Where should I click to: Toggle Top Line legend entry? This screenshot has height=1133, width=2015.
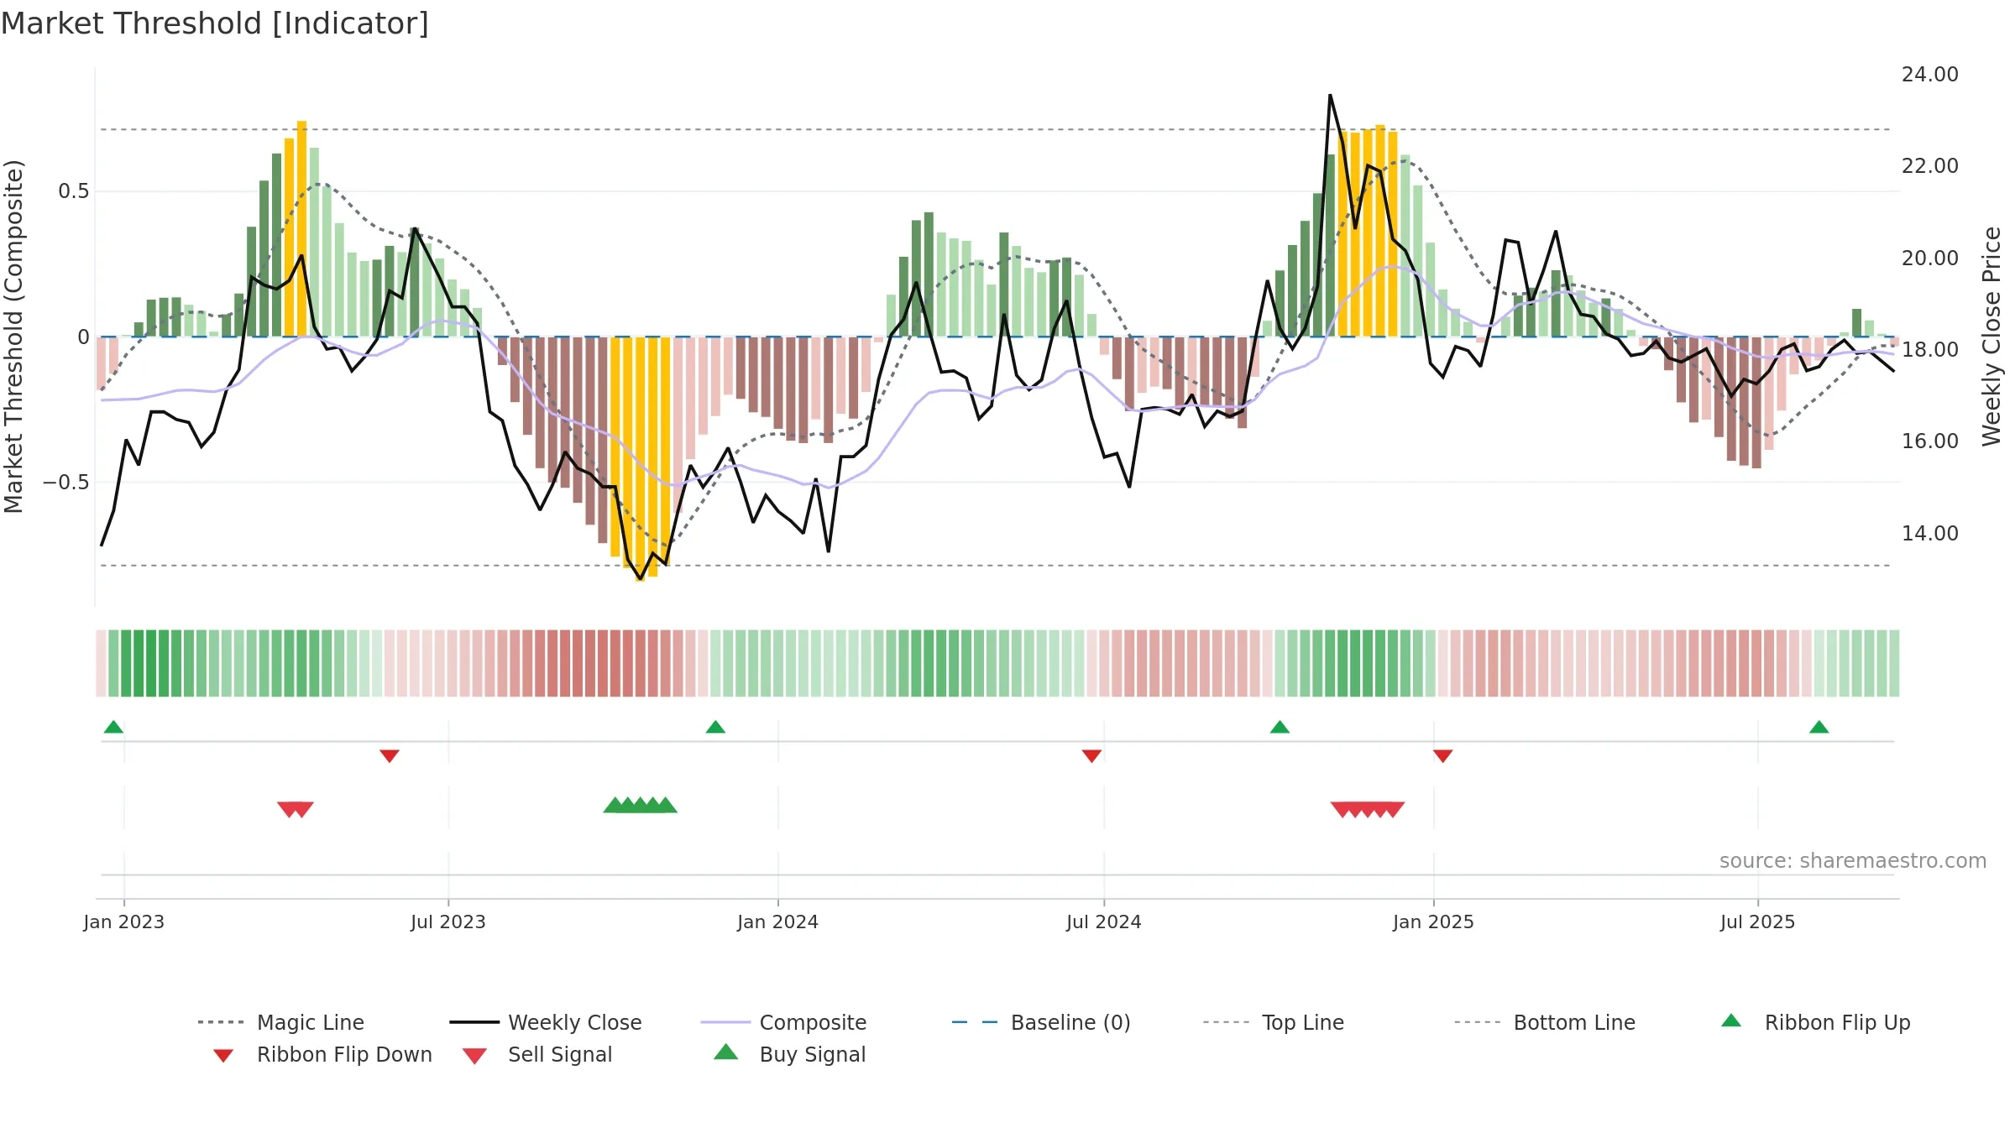point(1274,1022)
